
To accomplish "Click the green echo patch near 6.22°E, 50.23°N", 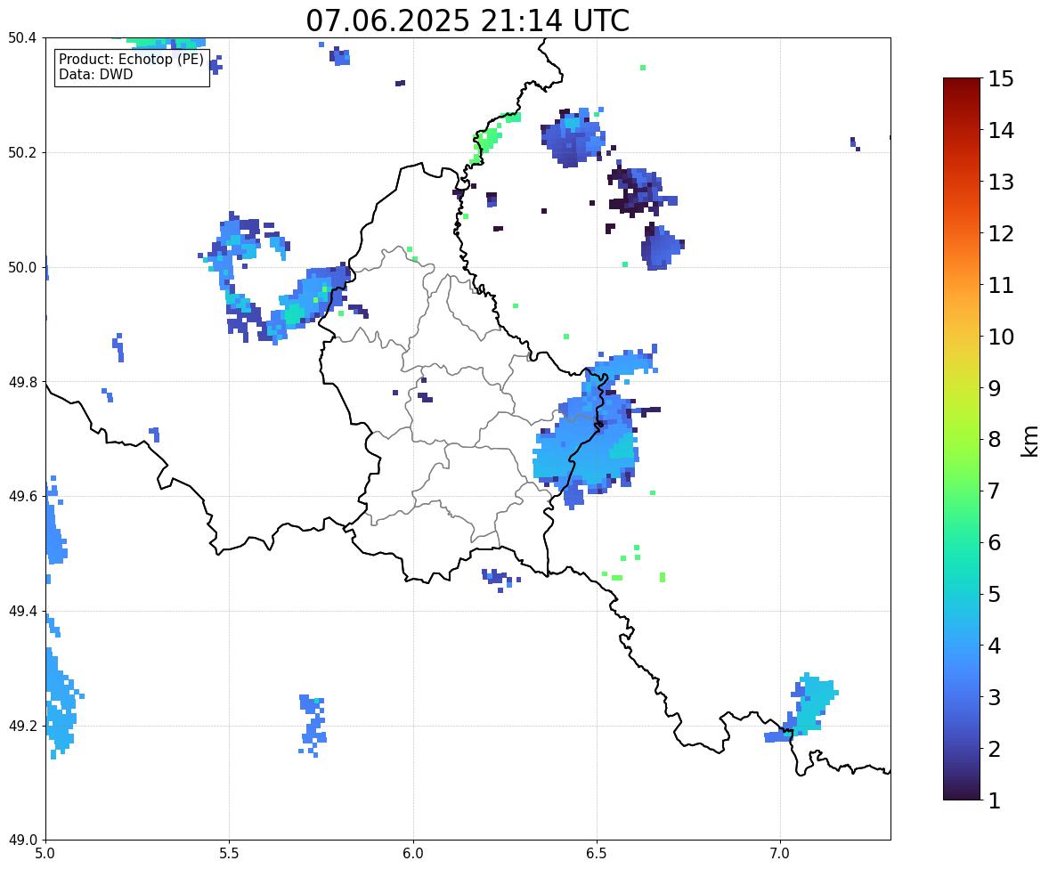I will click(488, 140).
